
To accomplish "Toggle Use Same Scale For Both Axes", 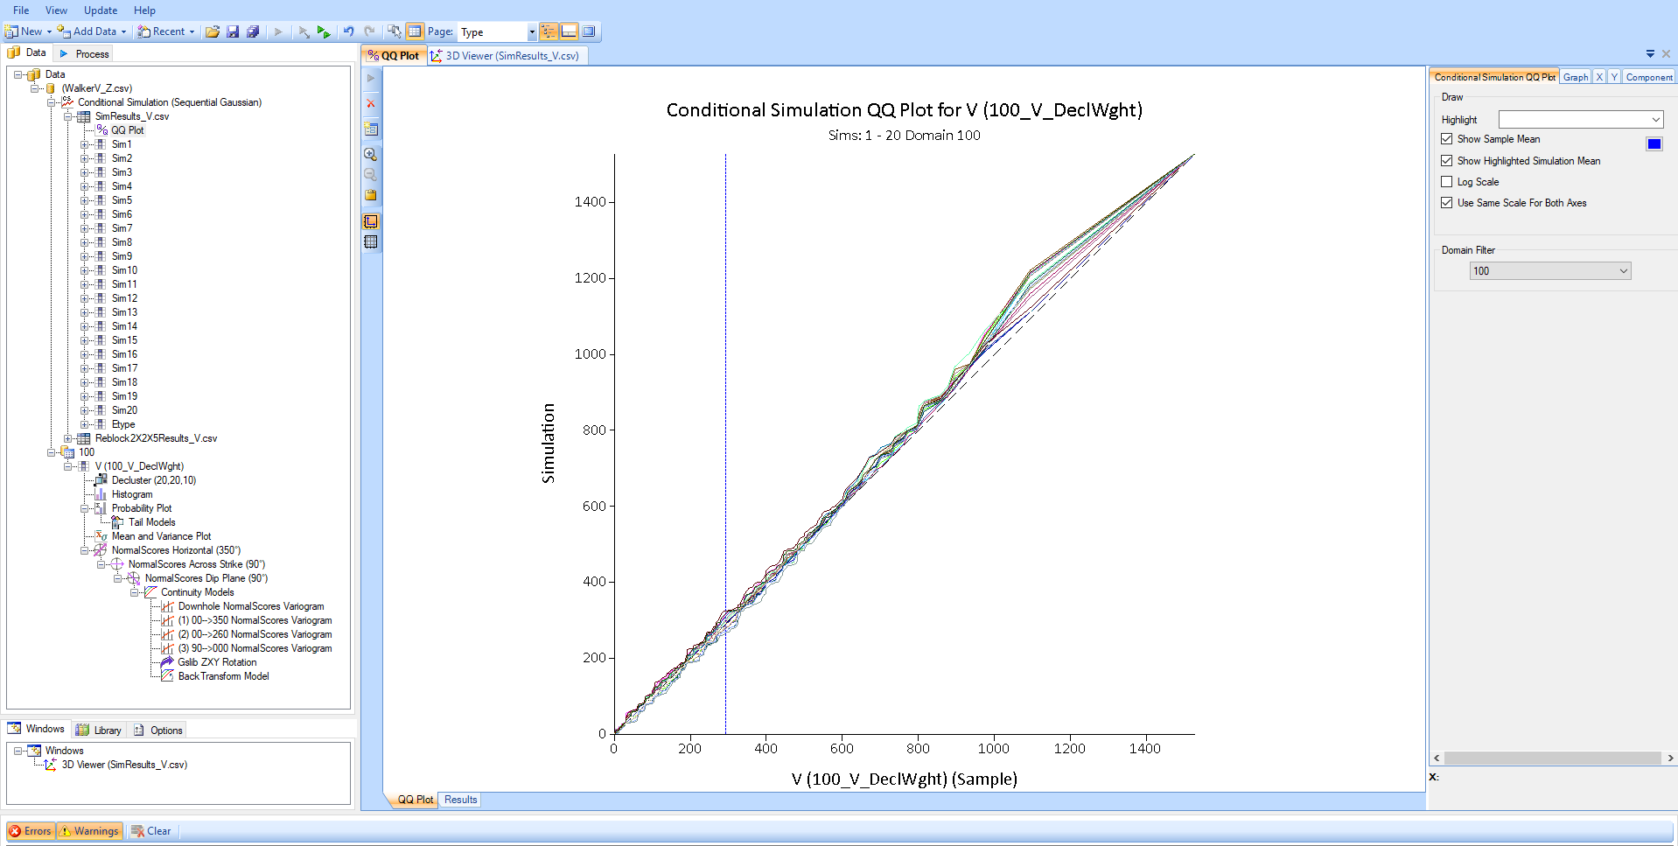I will click(1447, 202).
